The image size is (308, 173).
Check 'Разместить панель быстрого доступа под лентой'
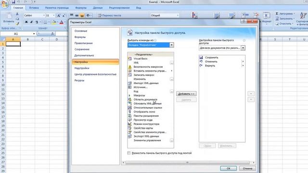pos(129,153)
